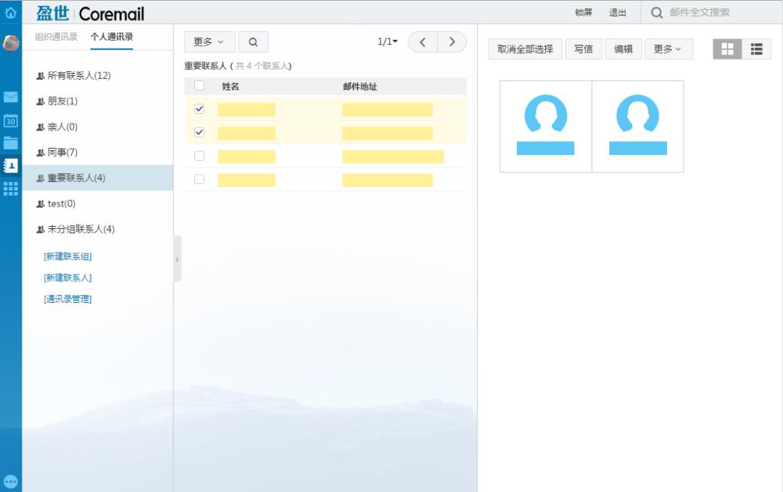Open the calendar icon in sidebar
The height and width of the screenshot is (492, 783).
11,120
